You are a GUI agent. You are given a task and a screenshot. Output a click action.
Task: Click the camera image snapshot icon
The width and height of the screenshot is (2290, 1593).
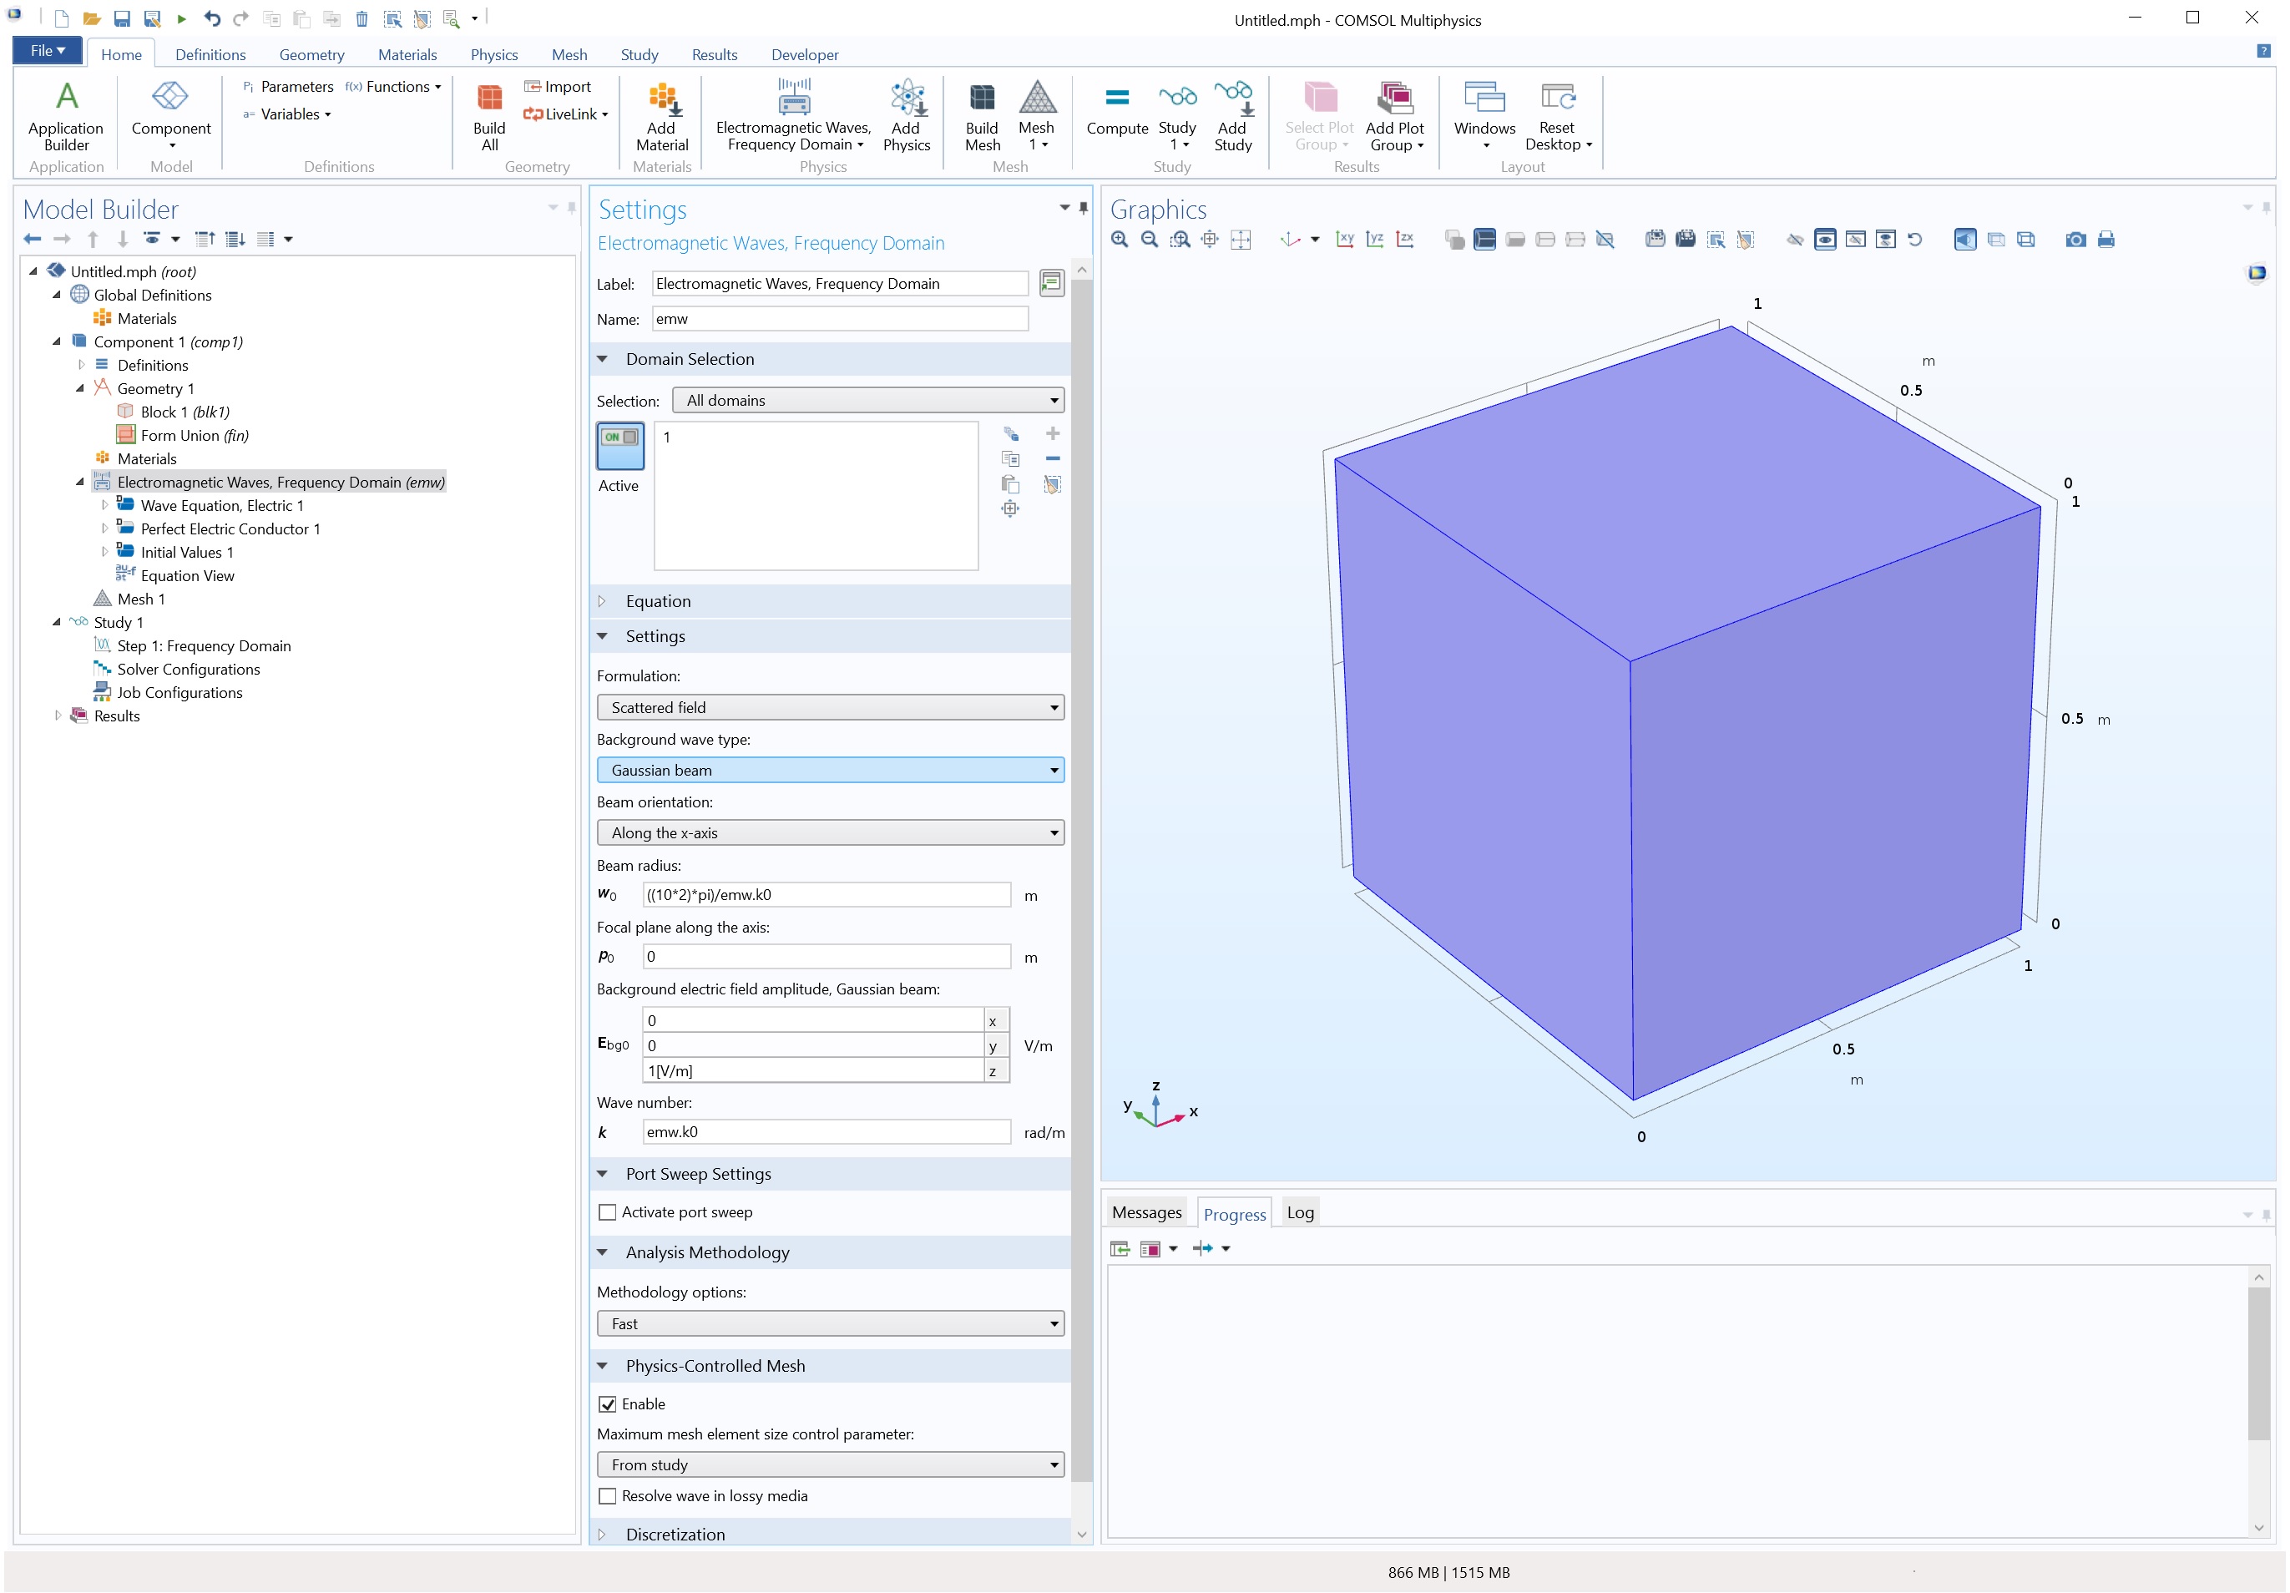[2075, 240]
